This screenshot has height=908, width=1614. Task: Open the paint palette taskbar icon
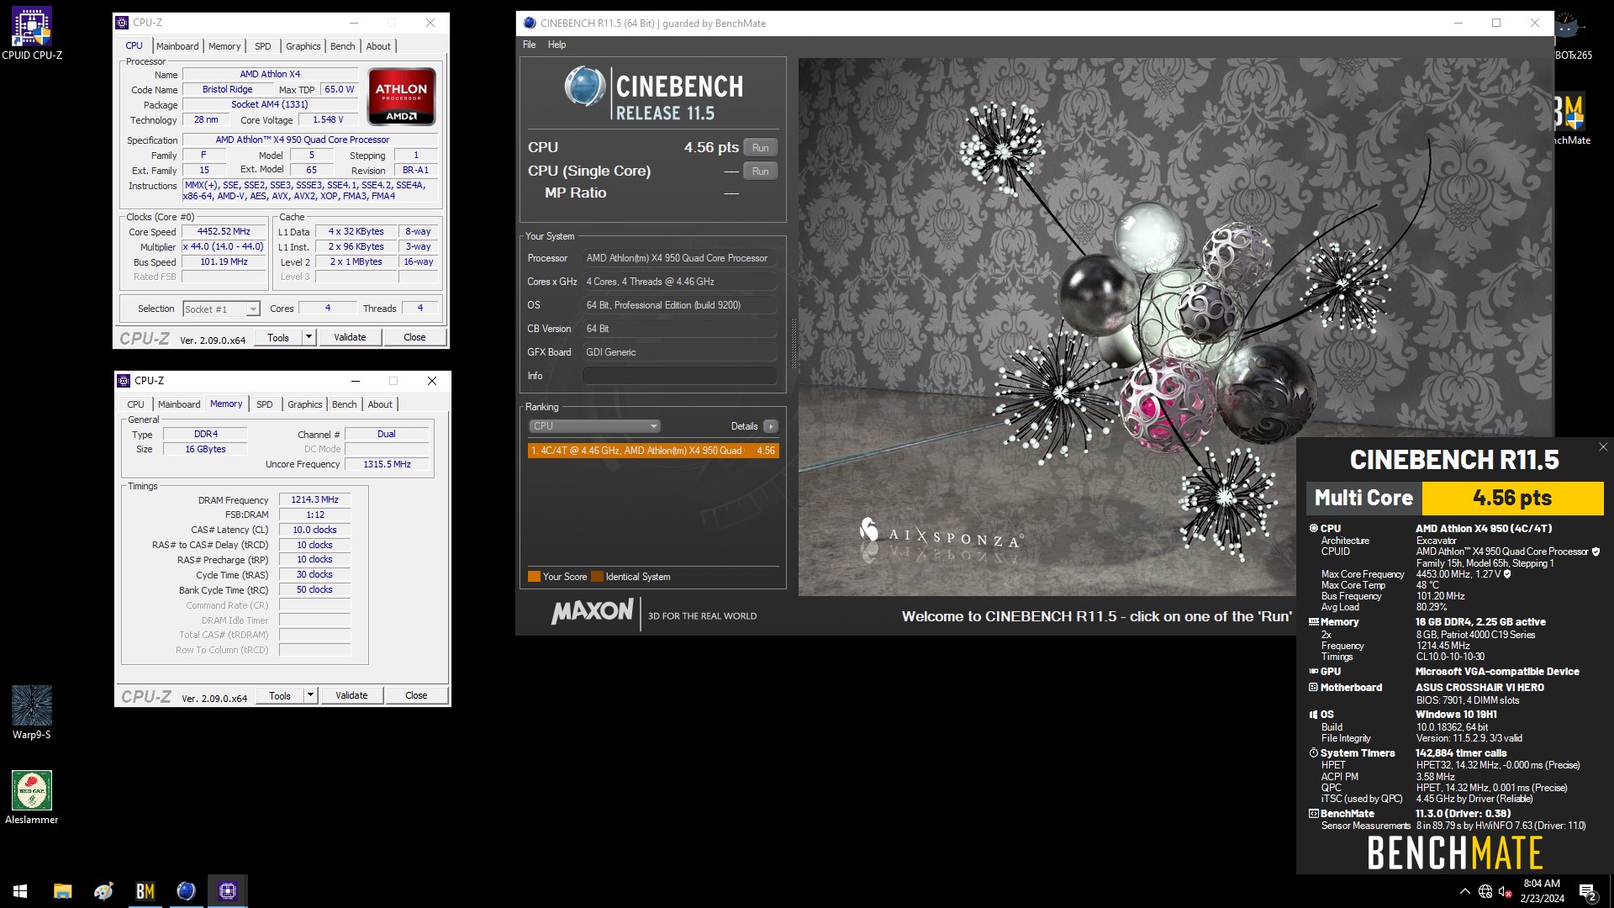click(x=103, y=891)
